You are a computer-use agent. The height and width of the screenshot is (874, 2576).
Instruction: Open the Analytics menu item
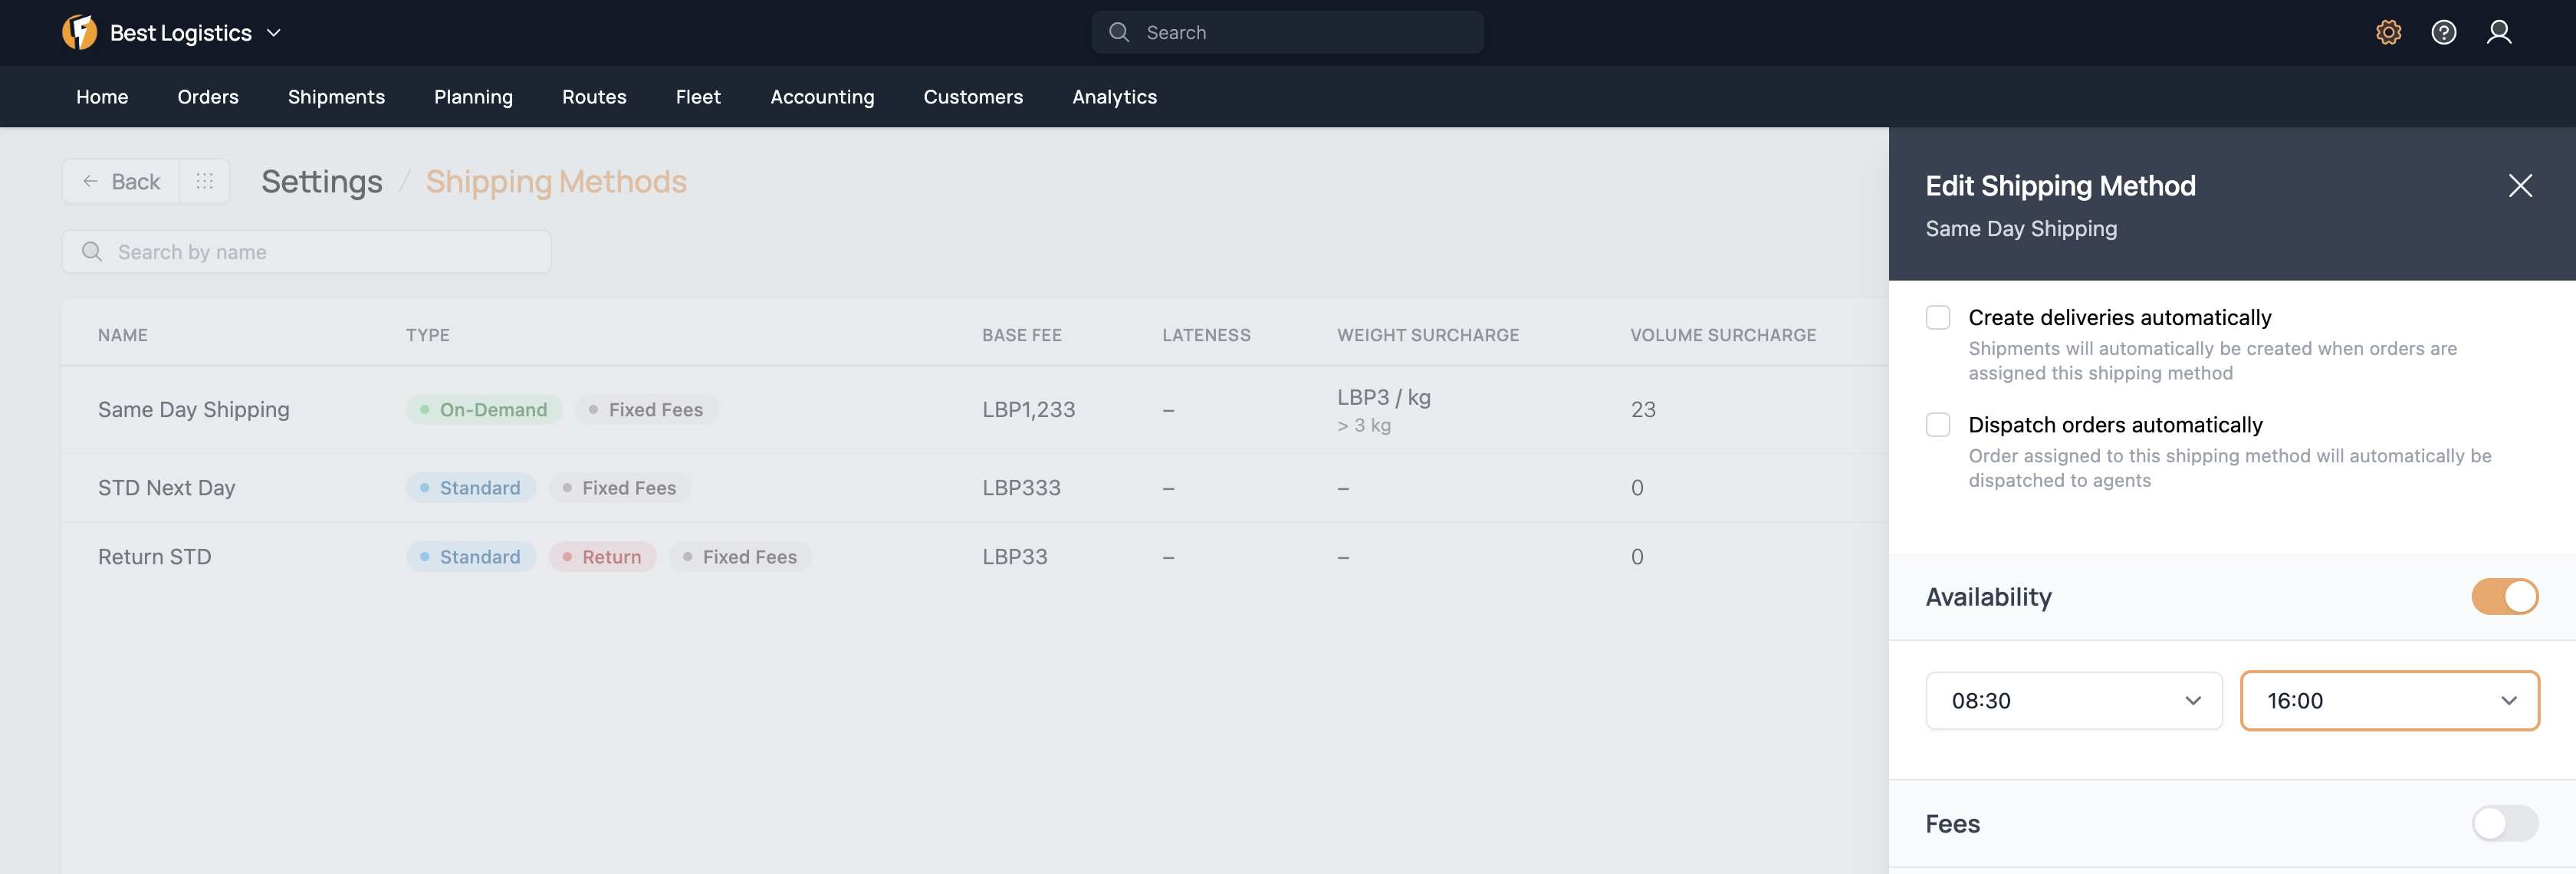point(1114,97)
